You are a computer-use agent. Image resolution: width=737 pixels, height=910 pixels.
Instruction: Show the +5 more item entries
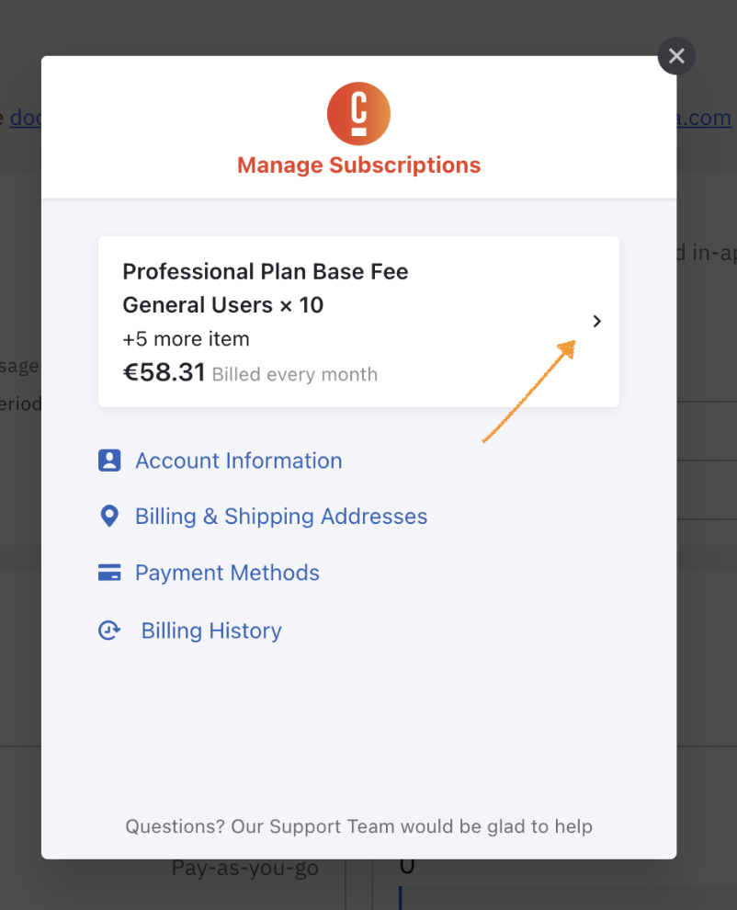click(186, 339)
